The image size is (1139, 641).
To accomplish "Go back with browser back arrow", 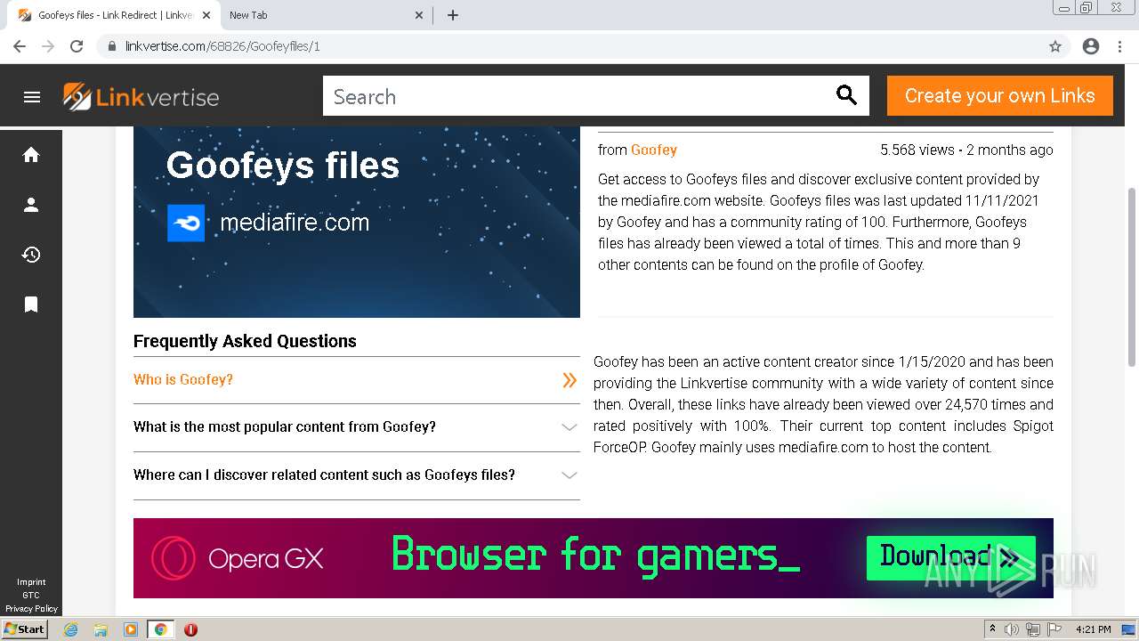I will [x=20, y=46].
